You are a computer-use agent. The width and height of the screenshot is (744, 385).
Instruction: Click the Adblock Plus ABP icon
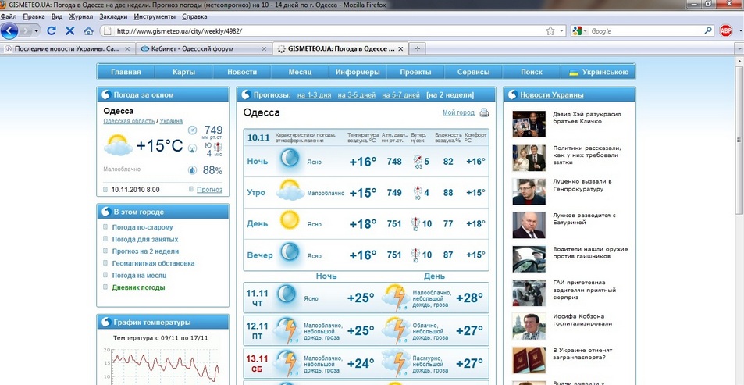click(725, 31)
